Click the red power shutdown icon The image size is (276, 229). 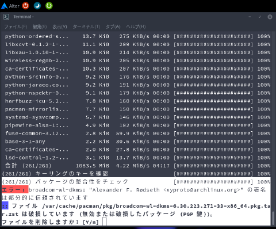pyautogui.click(x=25, y=6)
